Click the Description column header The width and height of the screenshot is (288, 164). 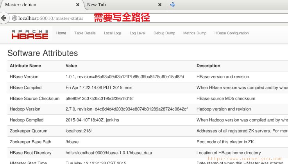click(x=208, y=66)
